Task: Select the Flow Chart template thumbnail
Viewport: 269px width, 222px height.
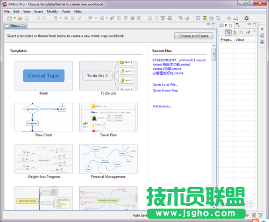Action: tap(44, 117)
